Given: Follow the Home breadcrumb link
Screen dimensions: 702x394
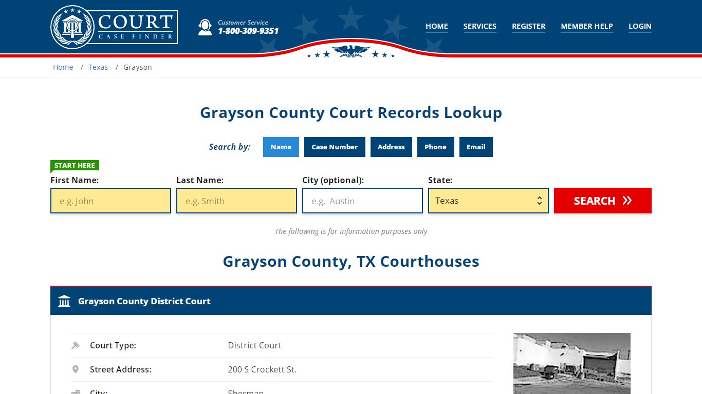Looking at the screenshot, I should point(63,67).
